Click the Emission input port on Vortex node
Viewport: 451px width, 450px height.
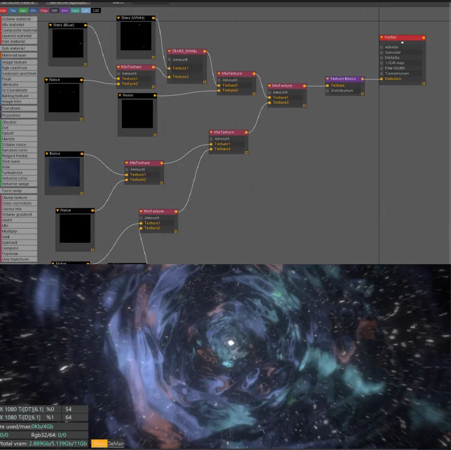[x=381, y=79]
